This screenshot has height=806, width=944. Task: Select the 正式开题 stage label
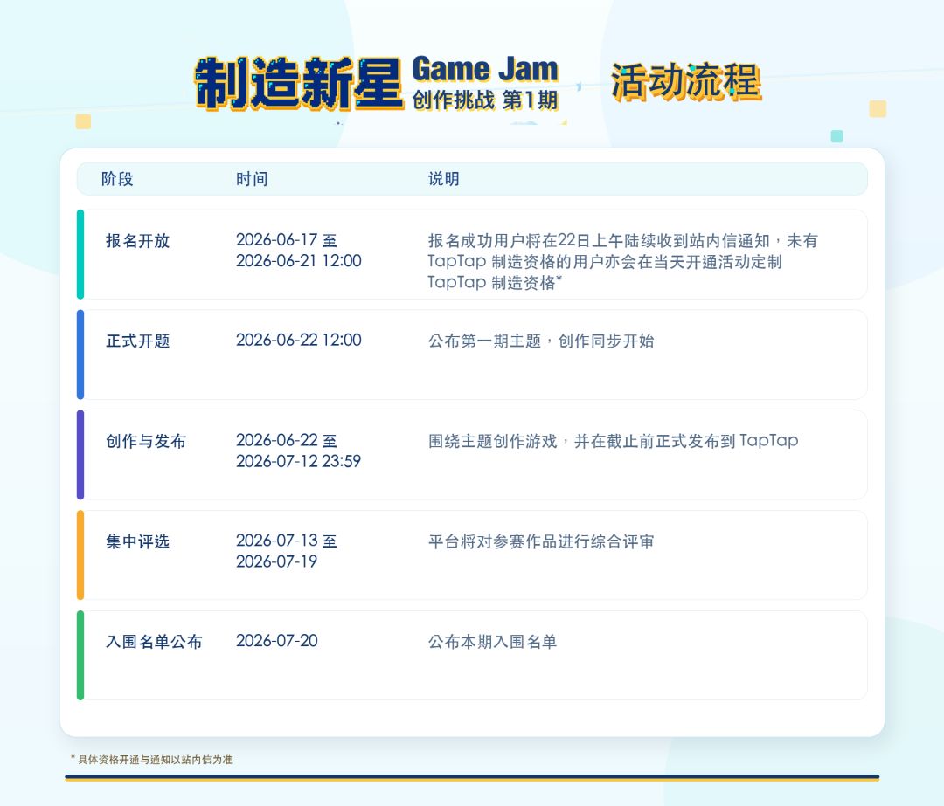(x=138, y=341)
